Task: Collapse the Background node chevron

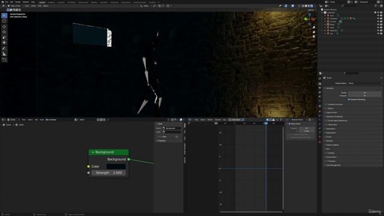Action: pos(93,152)
